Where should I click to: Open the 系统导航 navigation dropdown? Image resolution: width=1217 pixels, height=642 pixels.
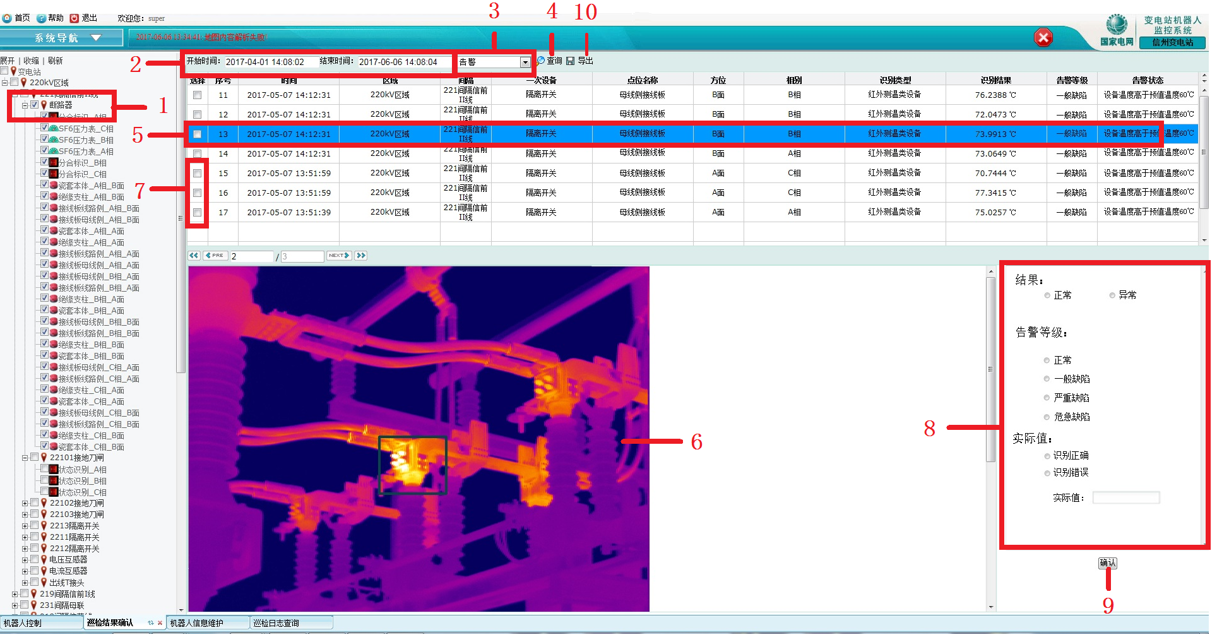(96, 38)
